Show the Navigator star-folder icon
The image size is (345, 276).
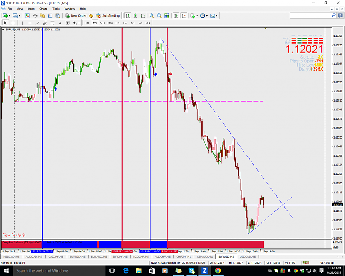43,15
